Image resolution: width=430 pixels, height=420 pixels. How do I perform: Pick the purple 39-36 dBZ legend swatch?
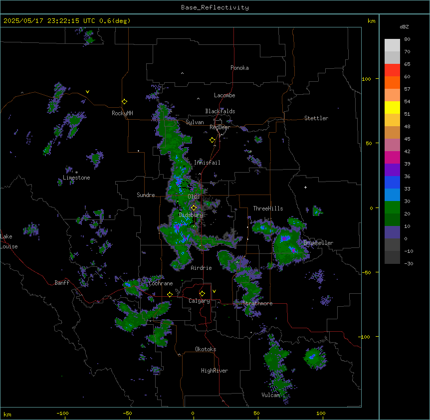392,170
